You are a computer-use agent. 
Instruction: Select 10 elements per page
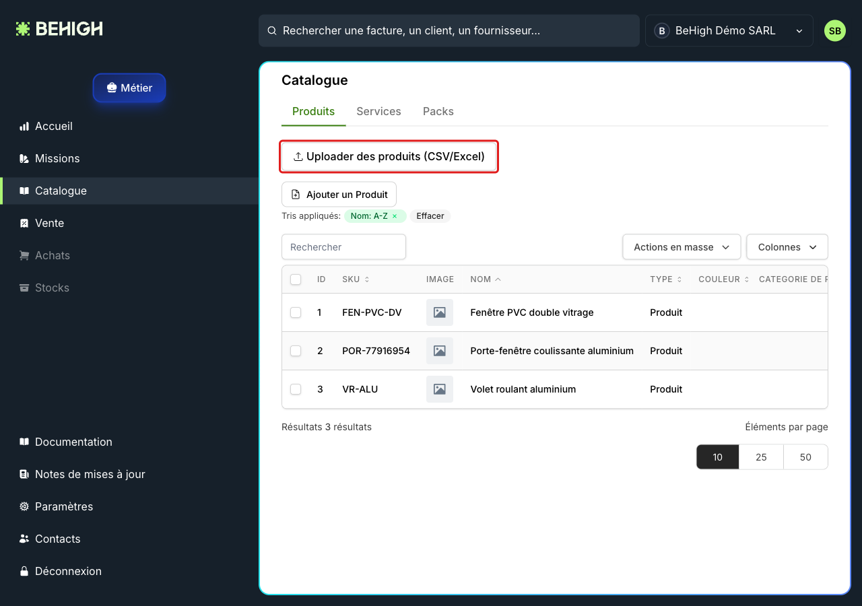coord(718,457)
